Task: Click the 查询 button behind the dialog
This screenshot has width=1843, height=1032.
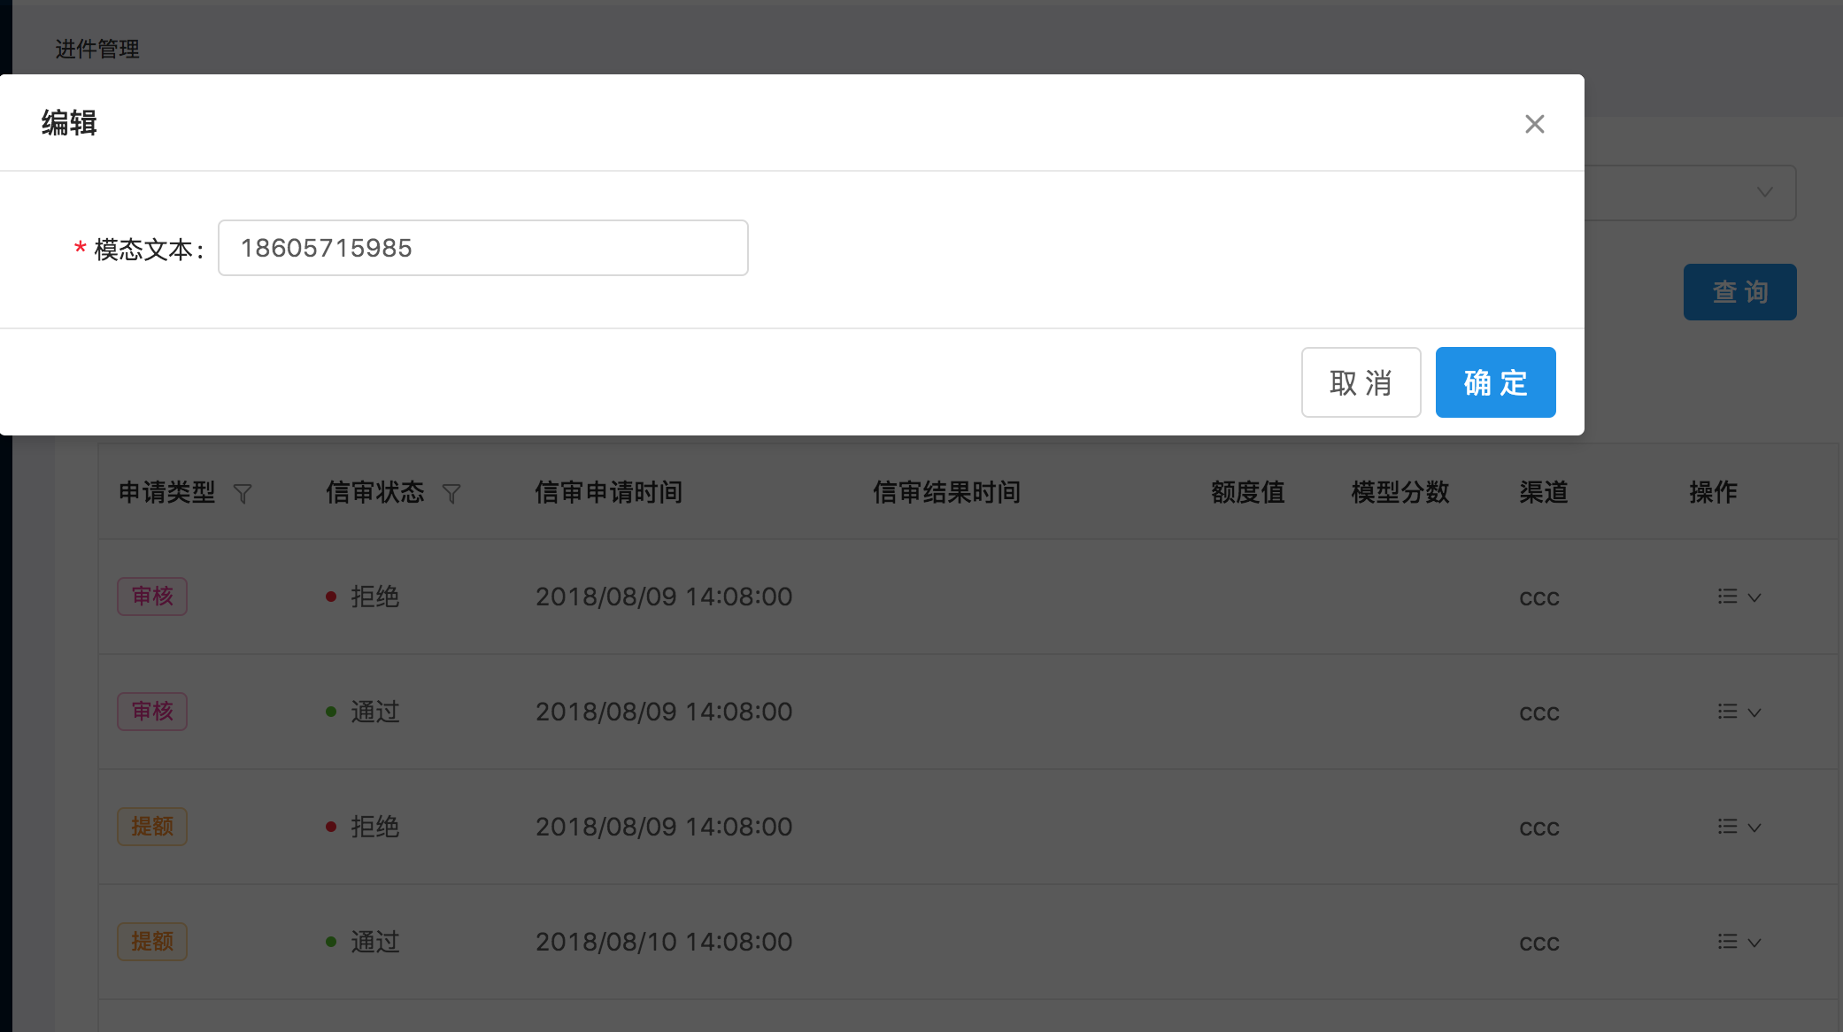Action: tap(1739, 292)
